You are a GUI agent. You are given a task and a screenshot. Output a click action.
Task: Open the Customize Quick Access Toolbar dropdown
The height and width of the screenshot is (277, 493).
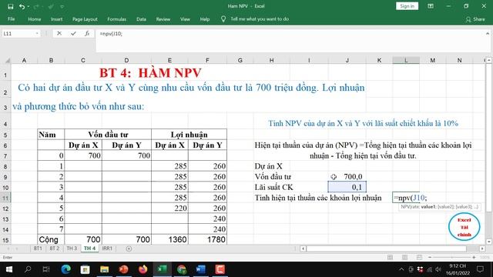pos(62,6)
